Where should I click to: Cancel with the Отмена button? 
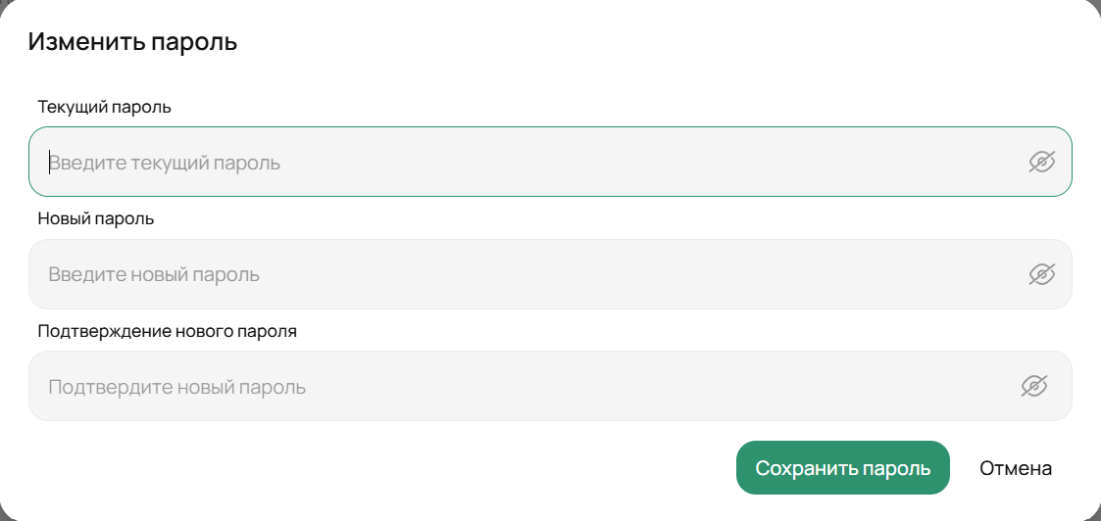pyautogui.click(x=1016, y=468)
